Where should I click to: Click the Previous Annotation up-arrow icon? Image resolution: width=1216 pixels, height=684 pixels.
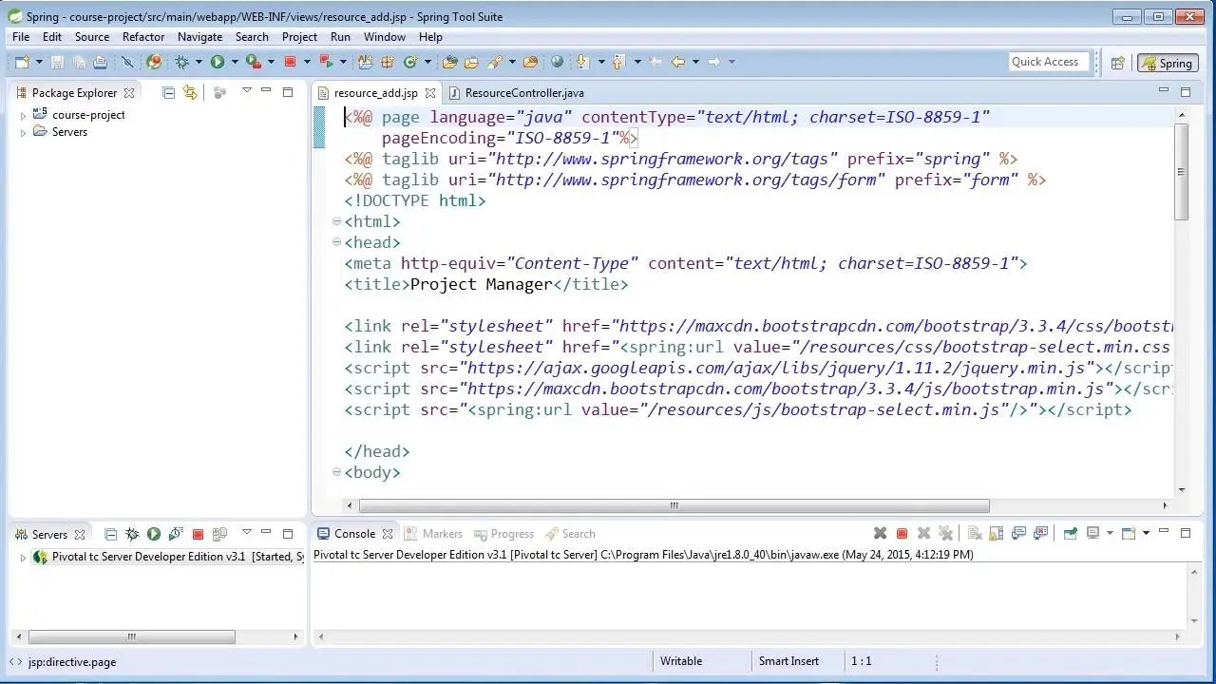(x=618, y=62)
